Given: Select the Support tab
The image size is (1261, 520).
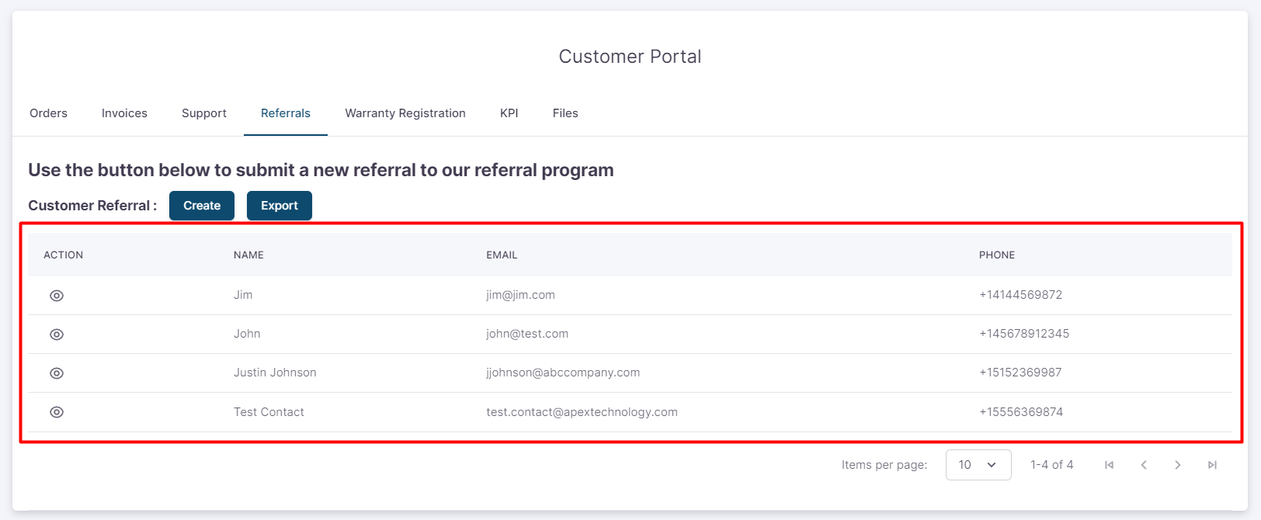Looking at the screenshot, I should (204, 113).
